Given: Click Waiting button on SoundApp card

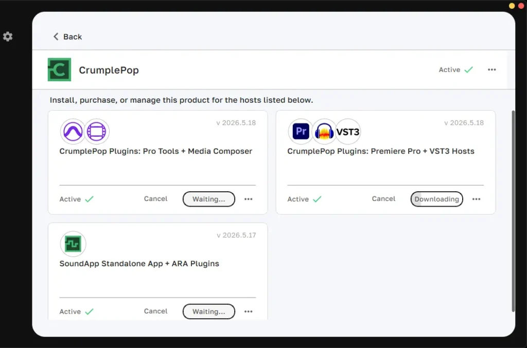Looking at the screenshot, I should click(x=209, y=312).
